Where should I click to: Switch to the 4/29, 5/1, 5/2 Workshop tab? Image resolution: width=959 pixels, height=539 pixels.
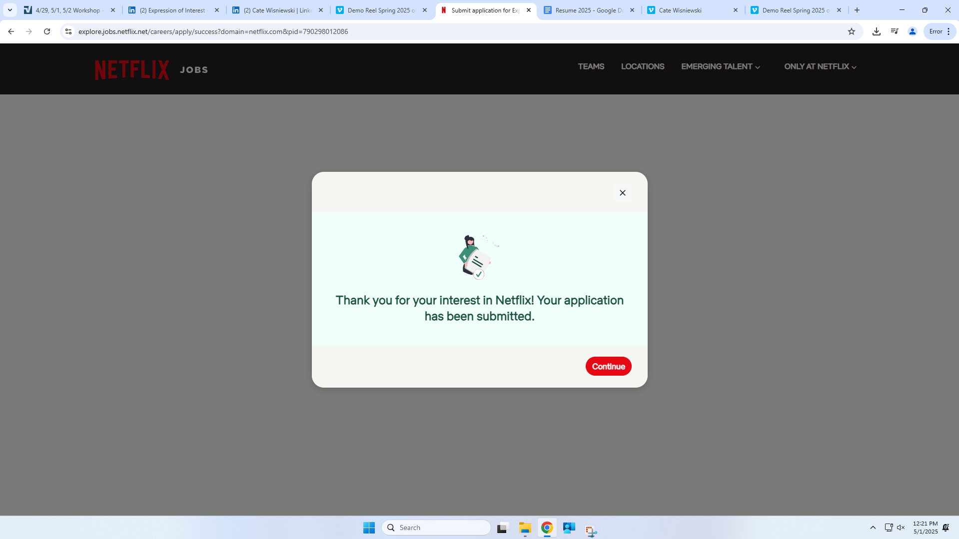coord(69,10)
